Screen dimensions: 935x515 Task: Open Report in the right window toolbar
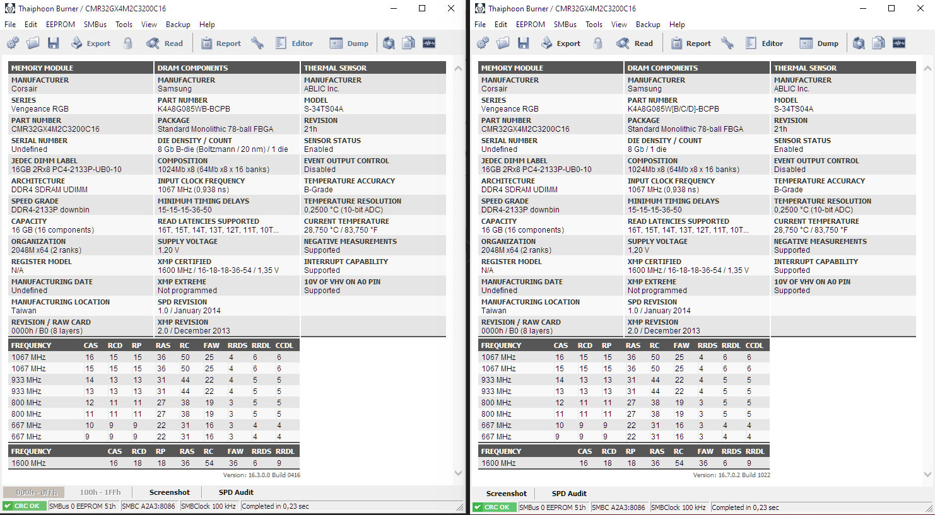(x=691, y=43)
